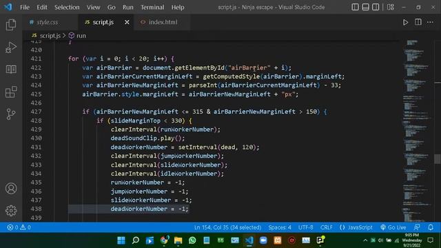
Task: Split the editor to the right
Action: pyautogui.click(x=418, y=22)
